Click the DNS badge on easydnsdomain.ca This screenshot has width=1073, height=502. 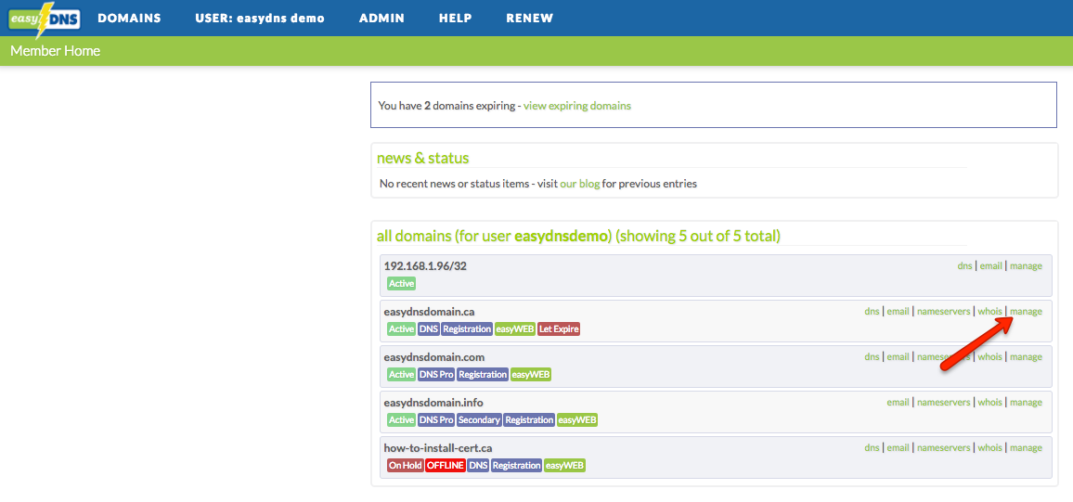[429, 329]
